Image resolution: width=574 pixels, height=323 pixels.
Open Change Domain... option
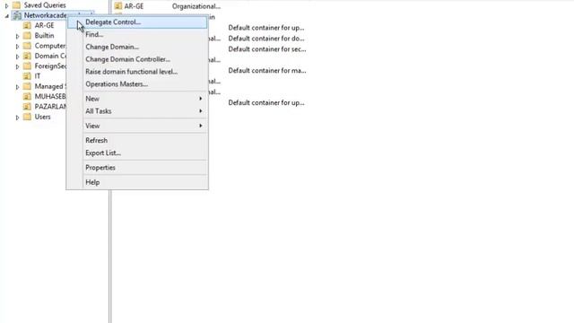(137, 47)
